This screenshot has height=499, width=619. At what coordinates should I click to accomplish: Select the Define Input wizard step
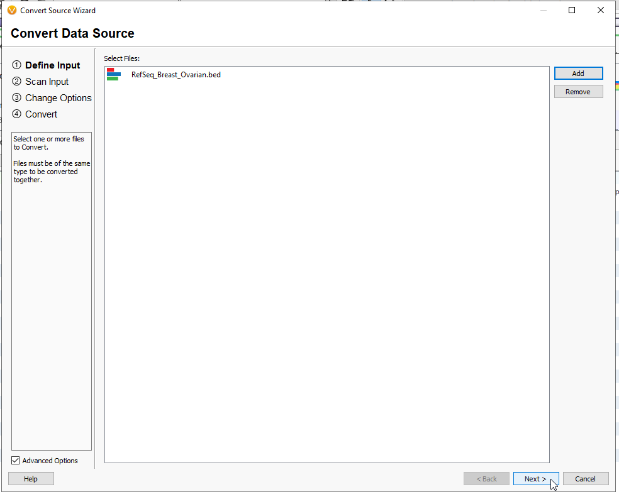coord(53,65)
